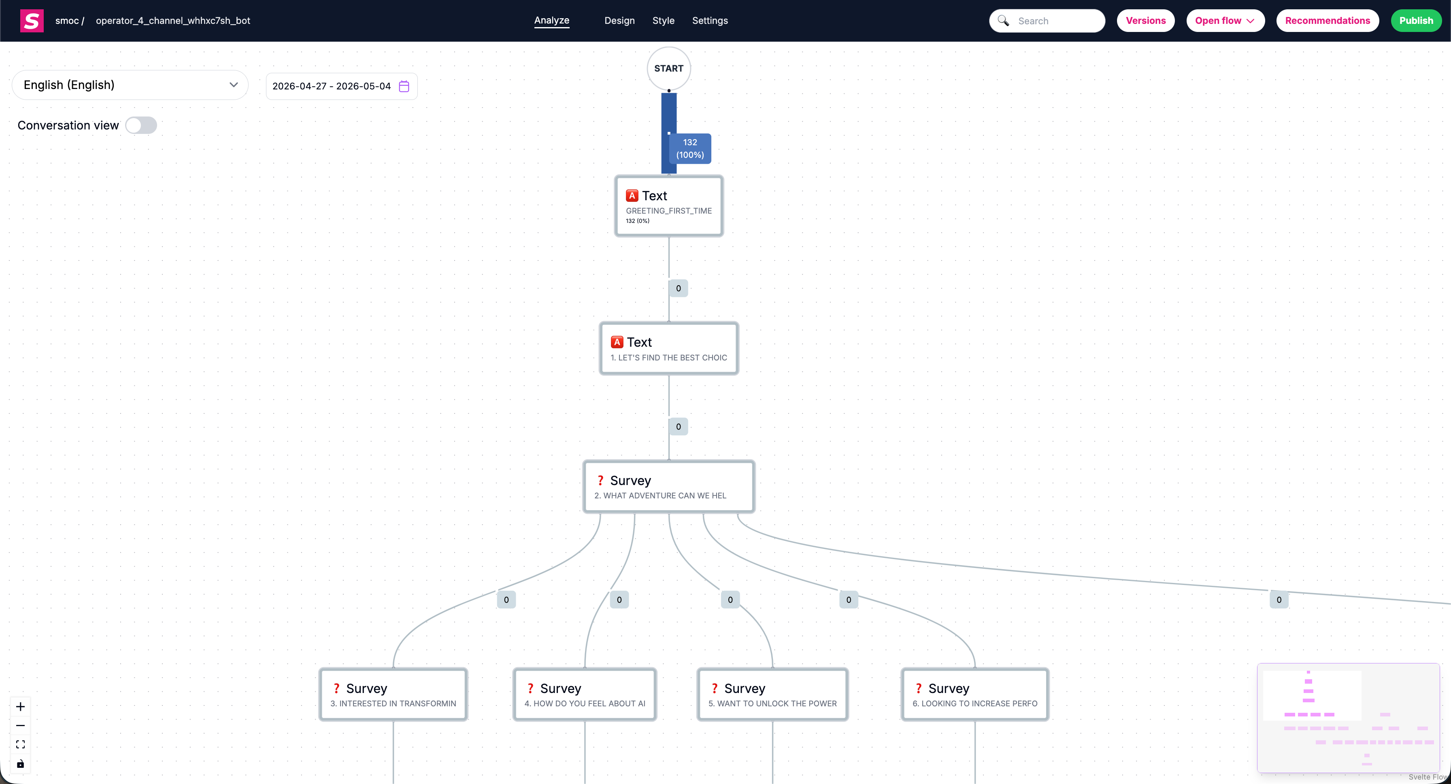Screen dimensions: 1451x784
Task: Click the GREETING_FIRST_TIME Text node icon
Action: [x=632, y=196]
